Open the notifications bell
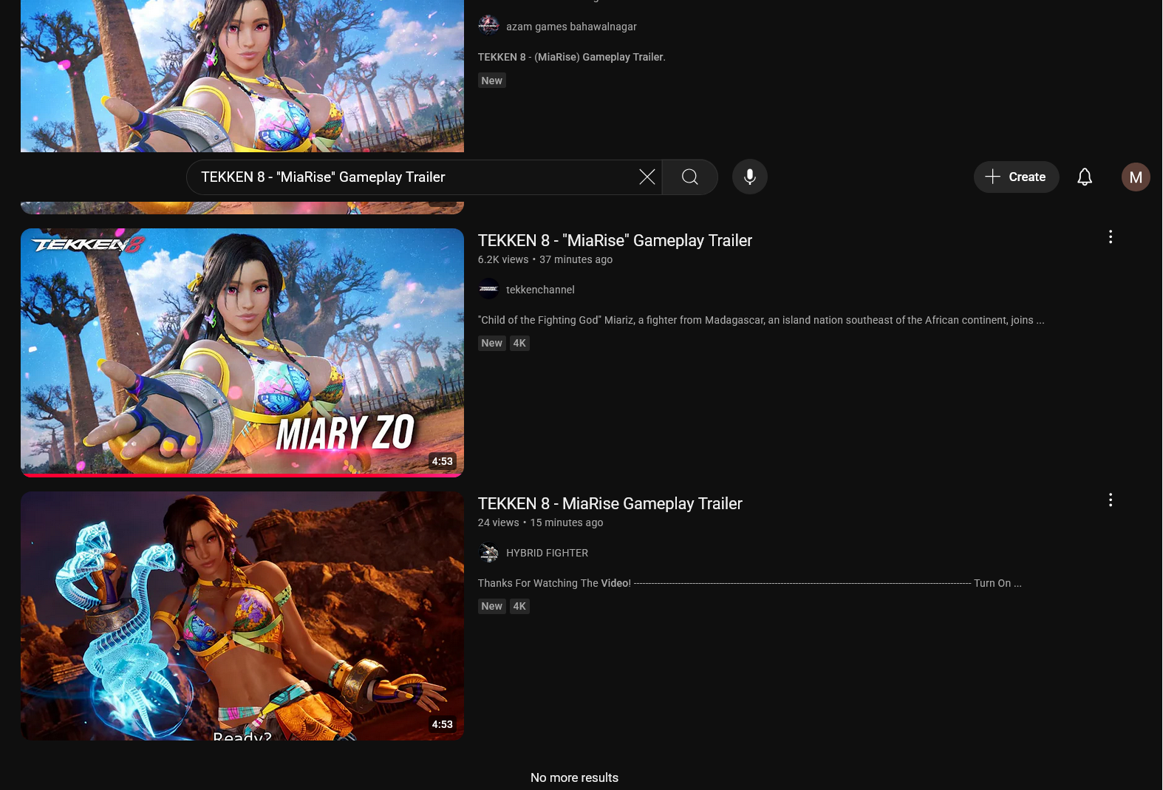1163x790 pixels. tap(1085, 177)
